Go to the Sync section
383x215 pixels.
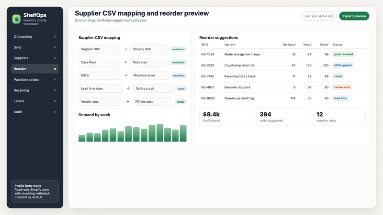point(34,47)
